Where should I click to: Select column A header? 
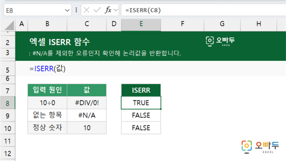(22, 24)
